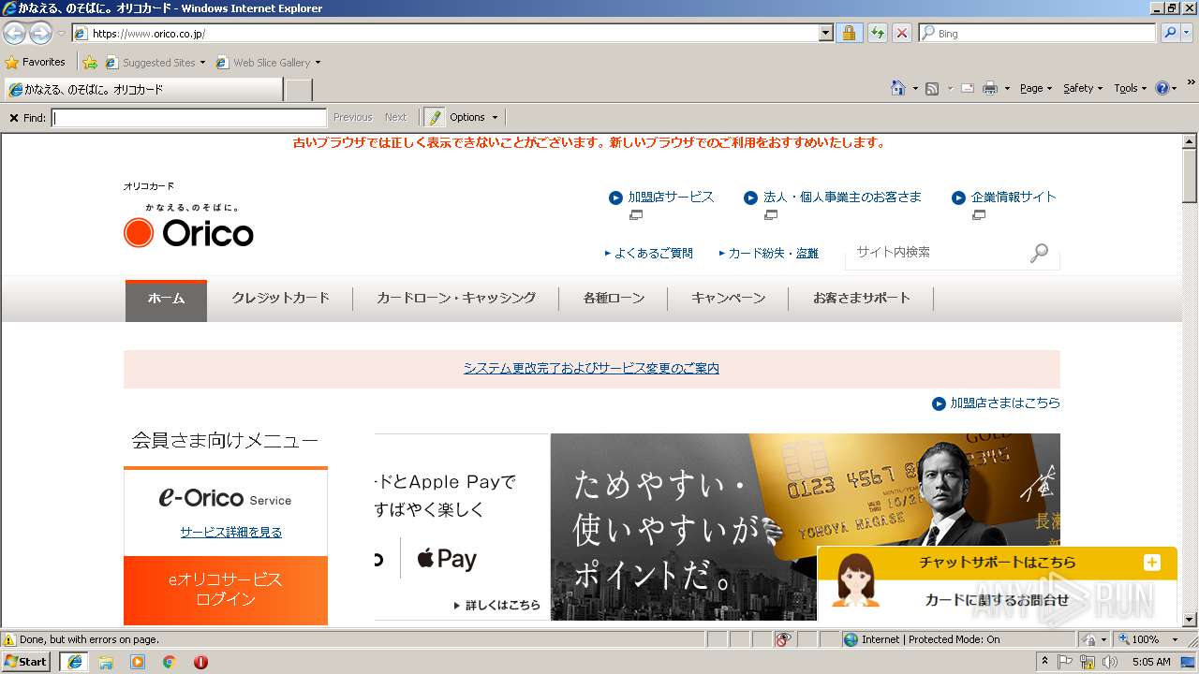
Task: Click inside the Find text field
Action: coord(188,118)
